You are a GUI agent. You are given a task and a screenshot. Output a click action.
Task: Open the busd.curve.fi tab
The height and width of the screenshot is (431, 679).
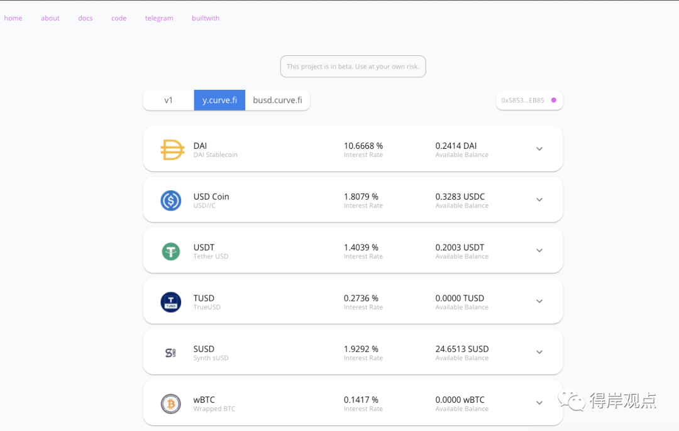click(x=278, y=100)
